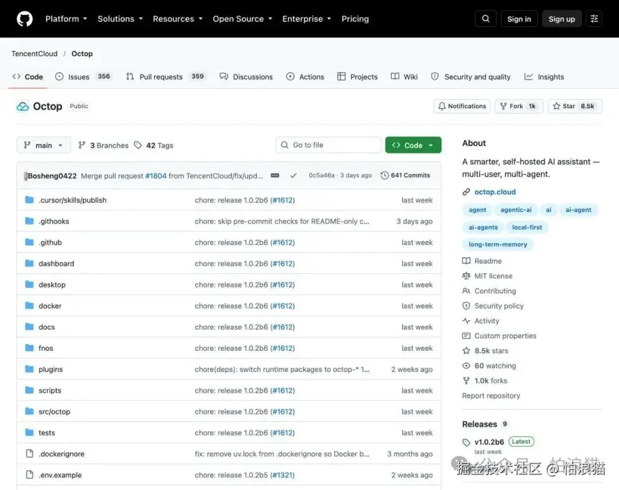The image size is (619, 490).
Task: Open pull request #1804 link
Action: tap(156, 176)
